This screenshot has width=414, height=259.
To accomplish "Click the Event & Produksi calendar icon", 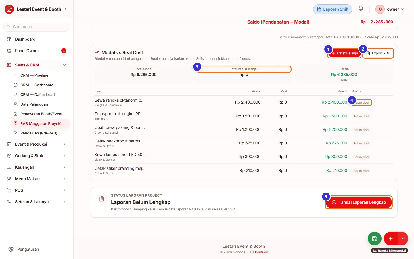I will click(x=9, y=144).
